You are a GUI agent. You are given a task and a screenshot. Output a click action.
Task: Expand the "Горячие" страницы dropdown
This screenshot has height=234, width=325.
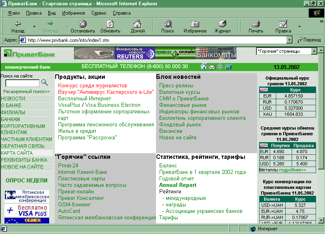[x=314, y=52]
